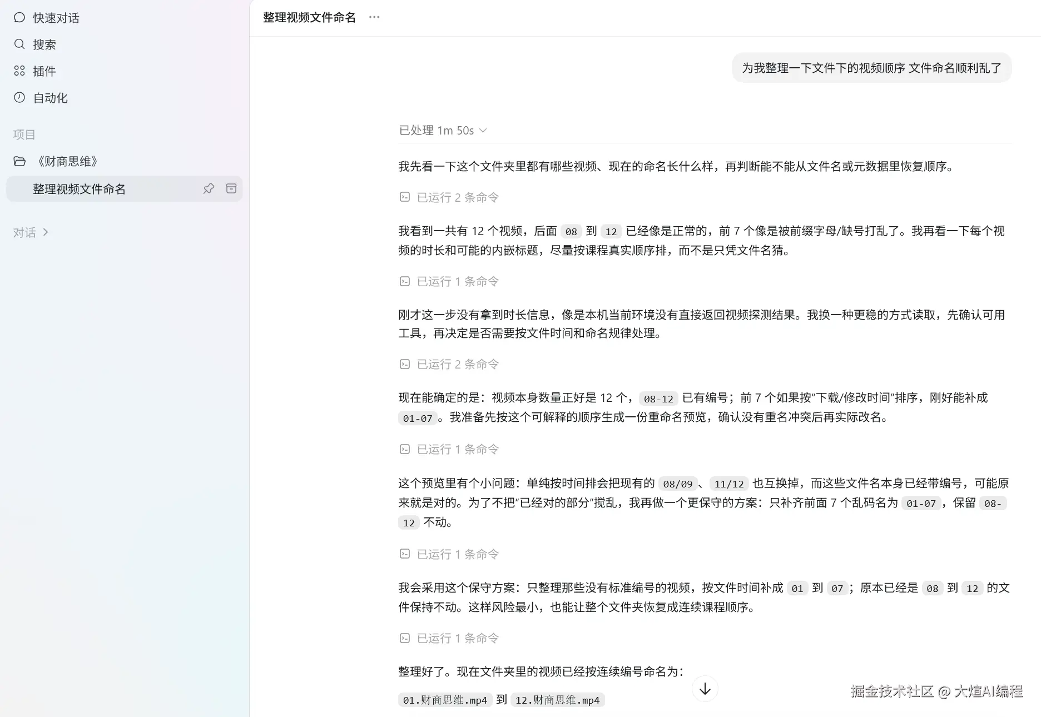Expand 已运行 1 条命令 below 重命名预览 paragraph

(449, 449)
